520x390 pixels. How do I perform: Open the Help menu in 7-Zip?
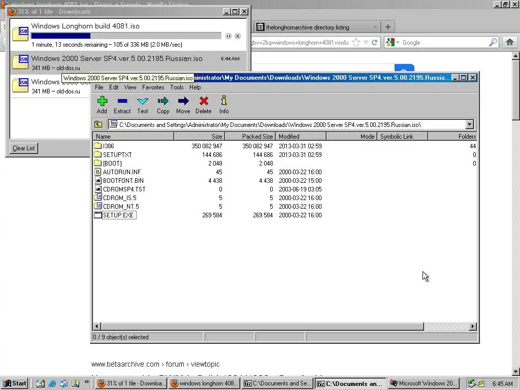(x=195, y=87)
